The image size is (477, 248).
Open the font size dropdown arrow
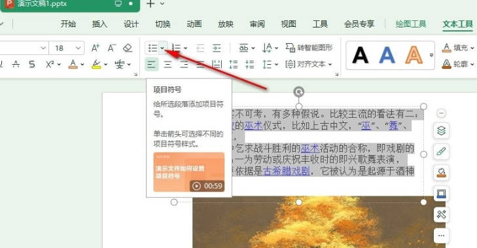point(78,48)
